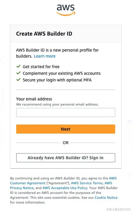This screenshot has height=212, width=132.
Task: Click the Your email address label
Action: click(x=34, y=99)
